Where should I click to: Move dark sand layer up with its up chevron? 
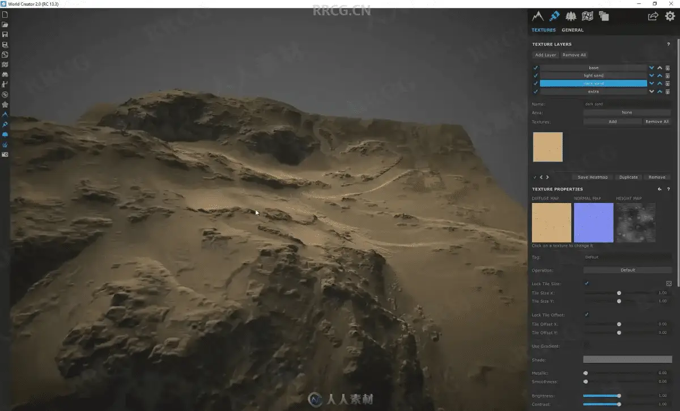click(660, 83)
